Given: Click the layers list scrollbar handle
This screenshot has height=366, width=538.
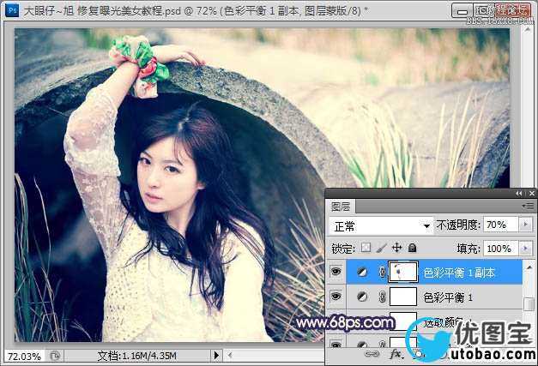Looking at the screenshot, I should [x=529, y=304].
